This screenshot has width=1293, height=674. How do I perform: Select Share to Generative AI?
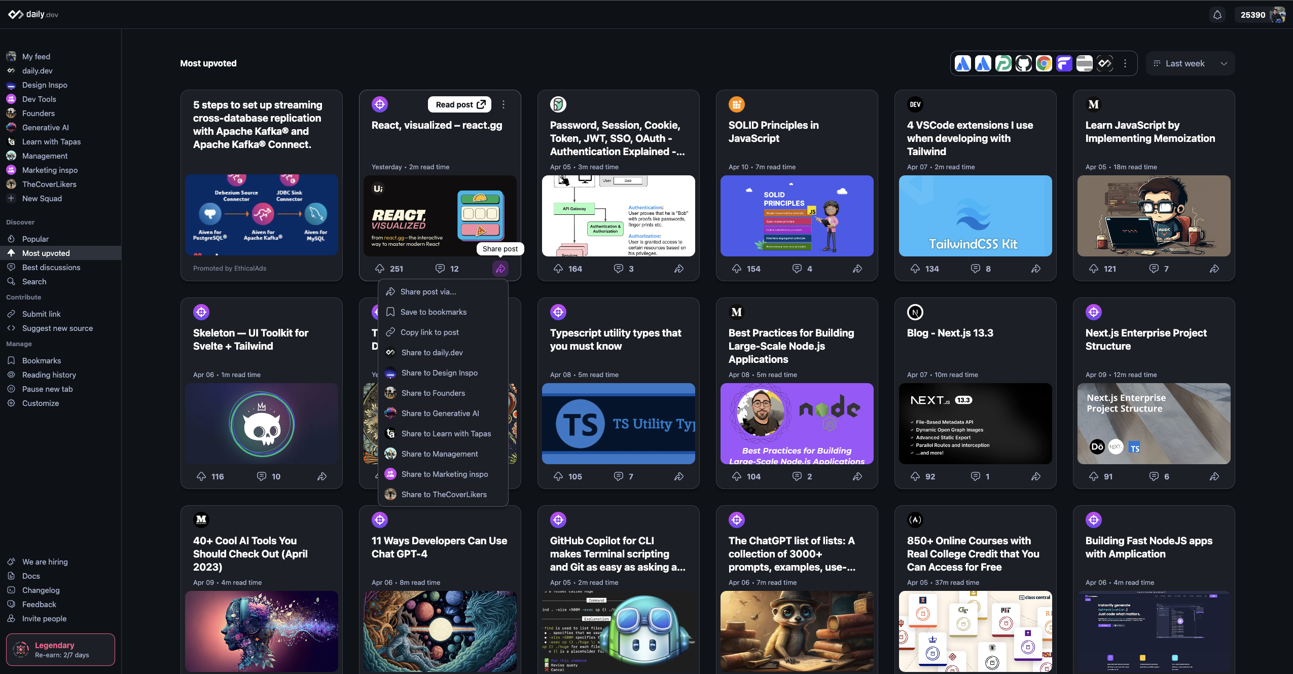click(443, 414)
